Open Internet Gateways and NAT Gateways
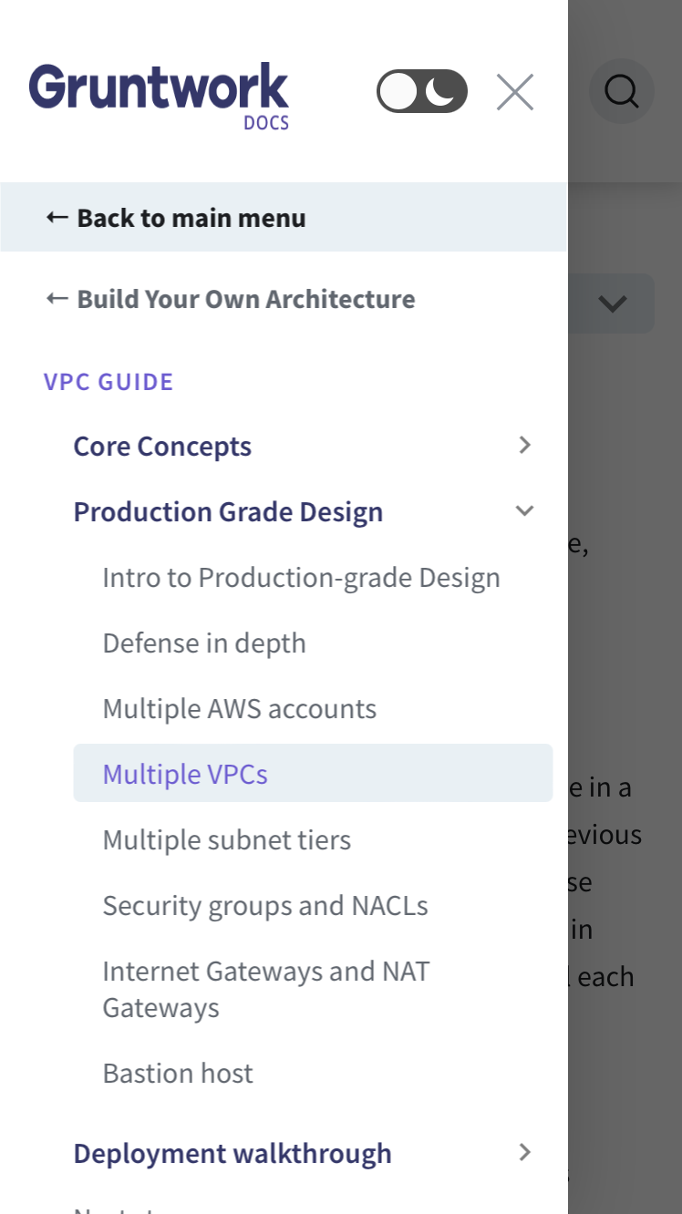This screenshot has height=1214, width=682. [265, 989]
